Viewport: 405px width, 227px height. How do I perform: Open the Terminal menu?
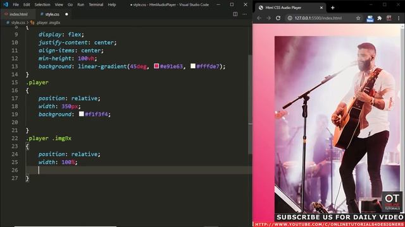pos(96,4)
